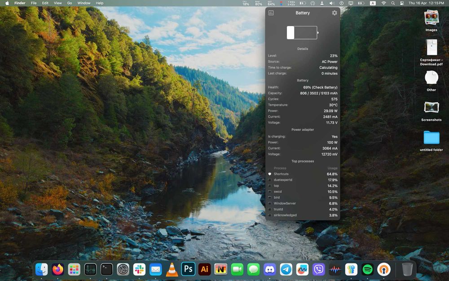449x281 pixels.
Task: Open the Edit menu
Action: 45,3
